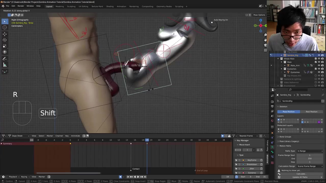Toggle the auto keying record button
Screen dimensions: 326x183
coord(120,177)
